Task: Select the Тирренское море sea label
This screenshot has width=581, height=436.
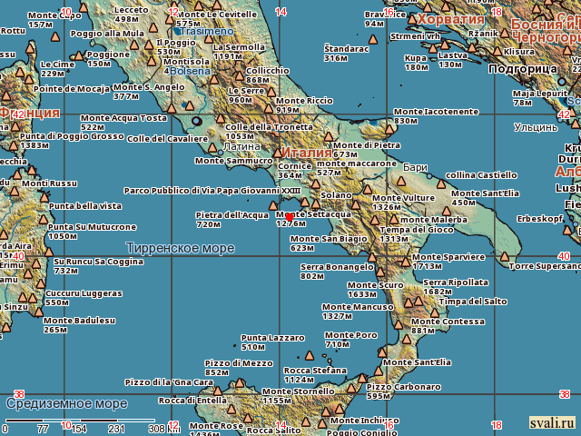Action: 179,247
